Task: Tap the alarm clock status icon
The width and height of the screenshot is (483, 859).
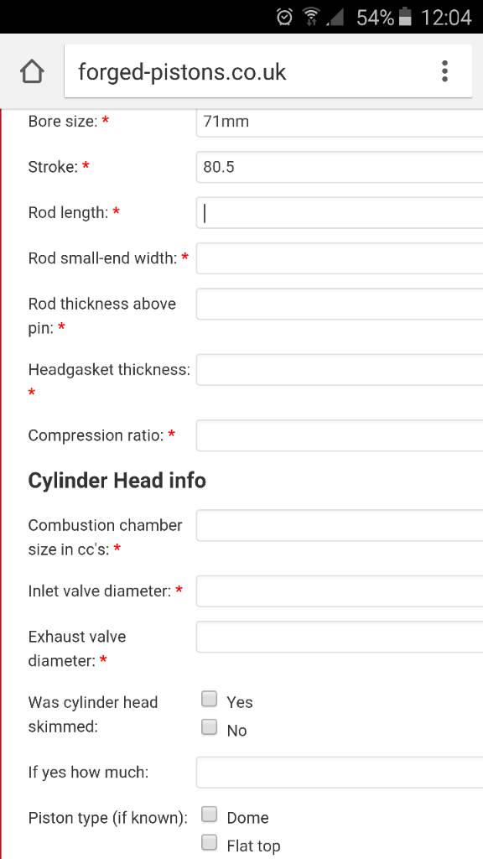Action: [285, 17]
